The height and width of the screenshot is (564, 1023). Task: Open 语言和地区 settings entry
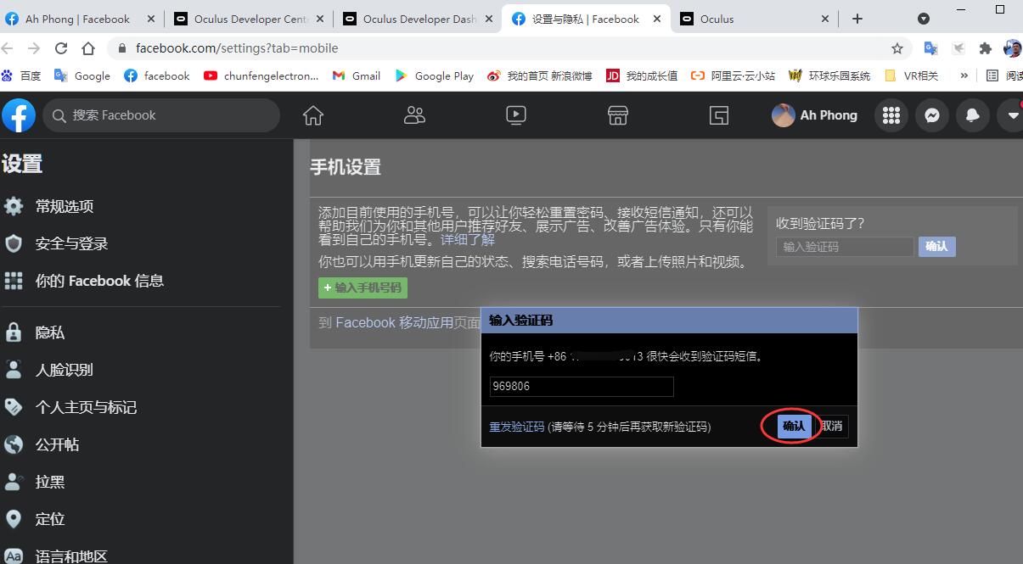pyautogui.click(x=71, y=556)
